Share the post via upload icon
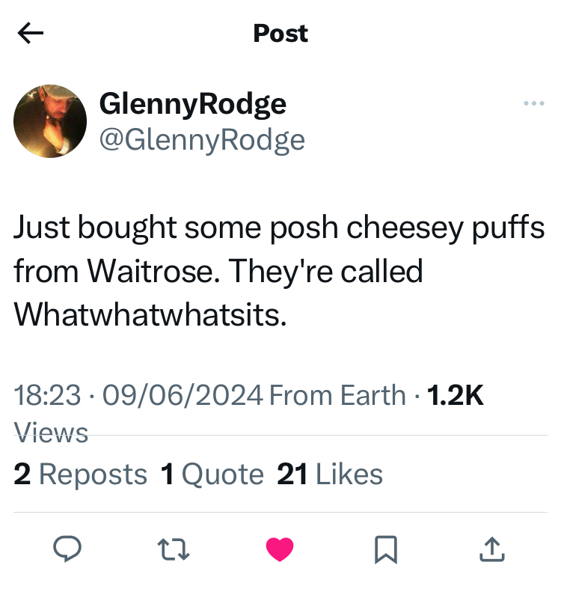The height and width of the screenshot is (592, 561). [x=492, y=549]
